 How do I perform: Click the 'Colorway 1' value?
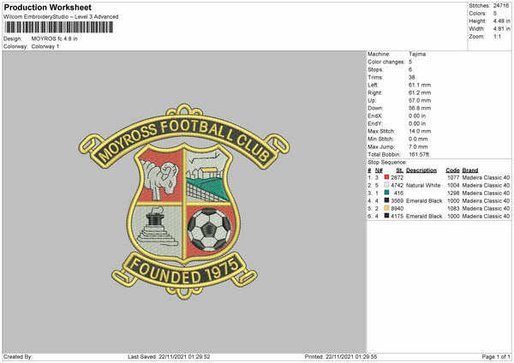click(45, 46)
